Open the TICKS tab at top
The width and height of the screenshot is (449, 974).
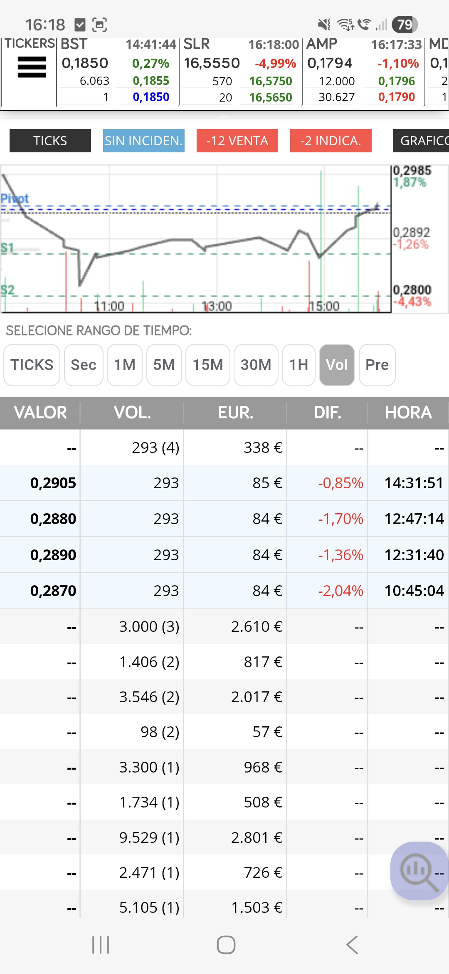click(50, 141)
